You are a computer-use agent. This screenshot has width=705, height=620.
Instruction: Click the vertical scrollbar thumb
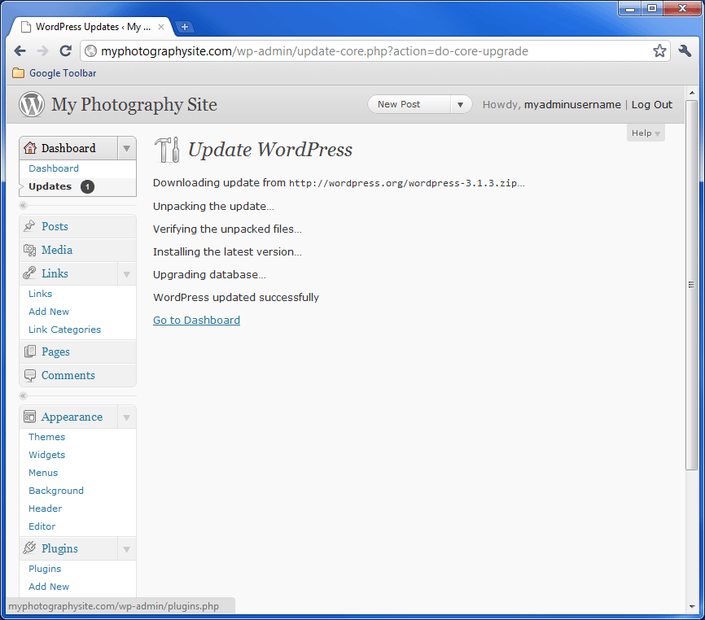[x=691, y=285]
